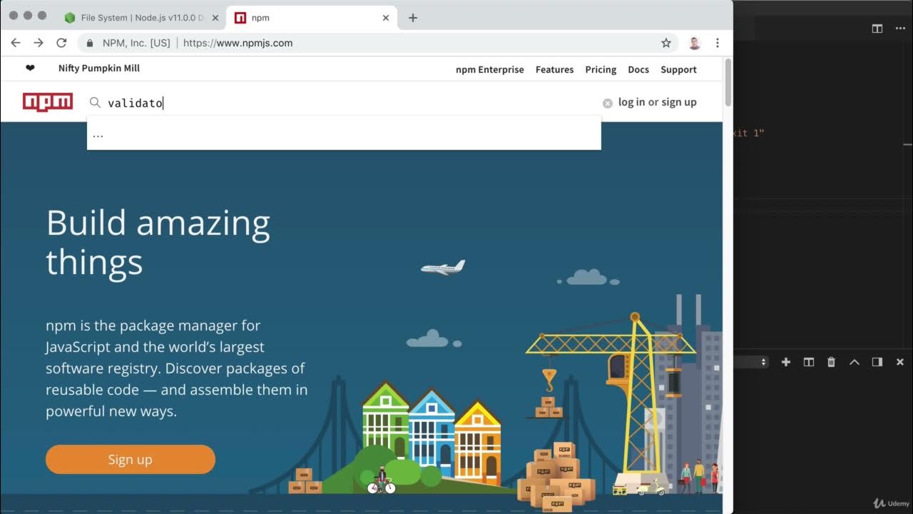Open the Support link
This screenshot has height=514, width=913.
click(678, 69)
